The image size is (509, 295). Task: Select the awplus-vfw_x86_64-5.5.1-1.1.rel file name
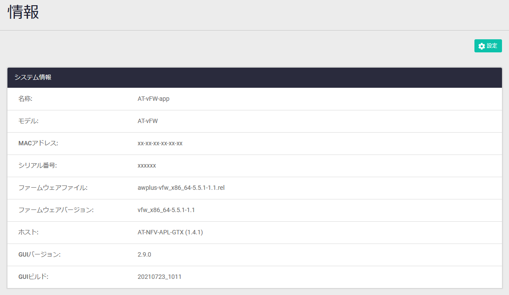pyautogui.click(x=181, y=188)
